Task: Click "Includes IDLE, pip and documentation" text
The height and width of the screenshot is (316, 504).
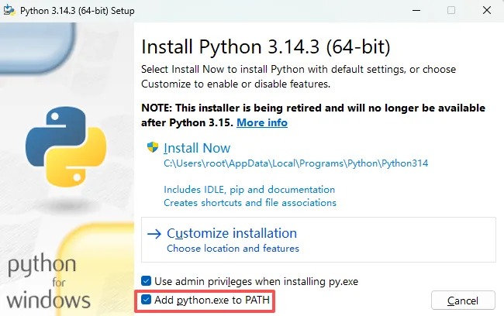Action: pyautogui.click(x=249, y=189)
